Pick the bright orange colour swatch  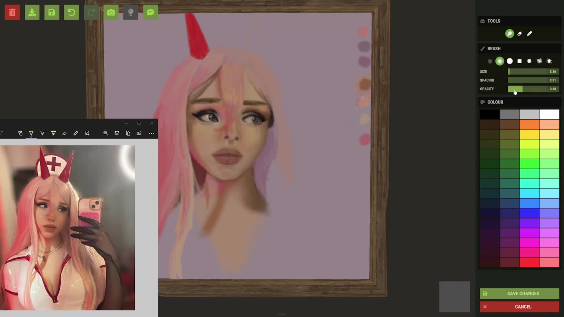pyautogui.click(x=529, y=124)
